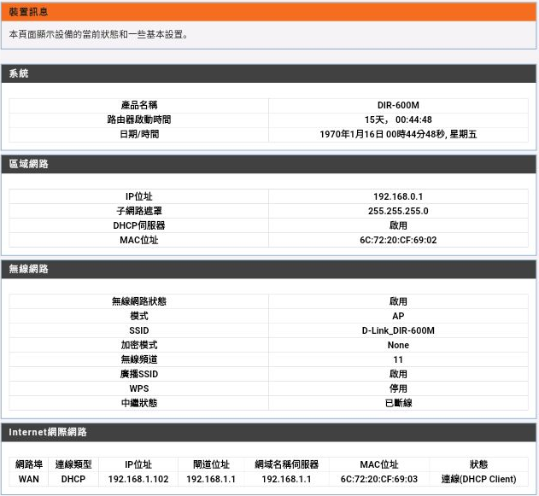Image resolution: width=539 pixels, height=496 pixels.
Task: Select the 無線網路狀態 value 啟用
Action: tap(398, 301)
